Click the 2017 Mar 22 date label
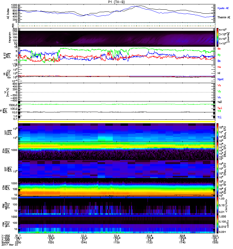 click(10, 245)
